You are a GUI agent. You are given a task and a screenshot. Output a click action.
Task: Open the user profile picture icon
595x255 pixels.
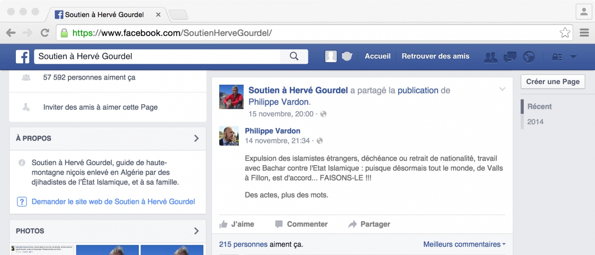pyautogui.click(x=331, y=56)
